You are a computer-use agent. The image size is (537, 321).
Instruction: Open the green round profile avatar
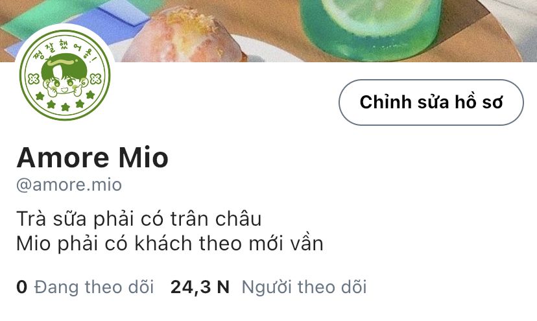coord(65,75)
